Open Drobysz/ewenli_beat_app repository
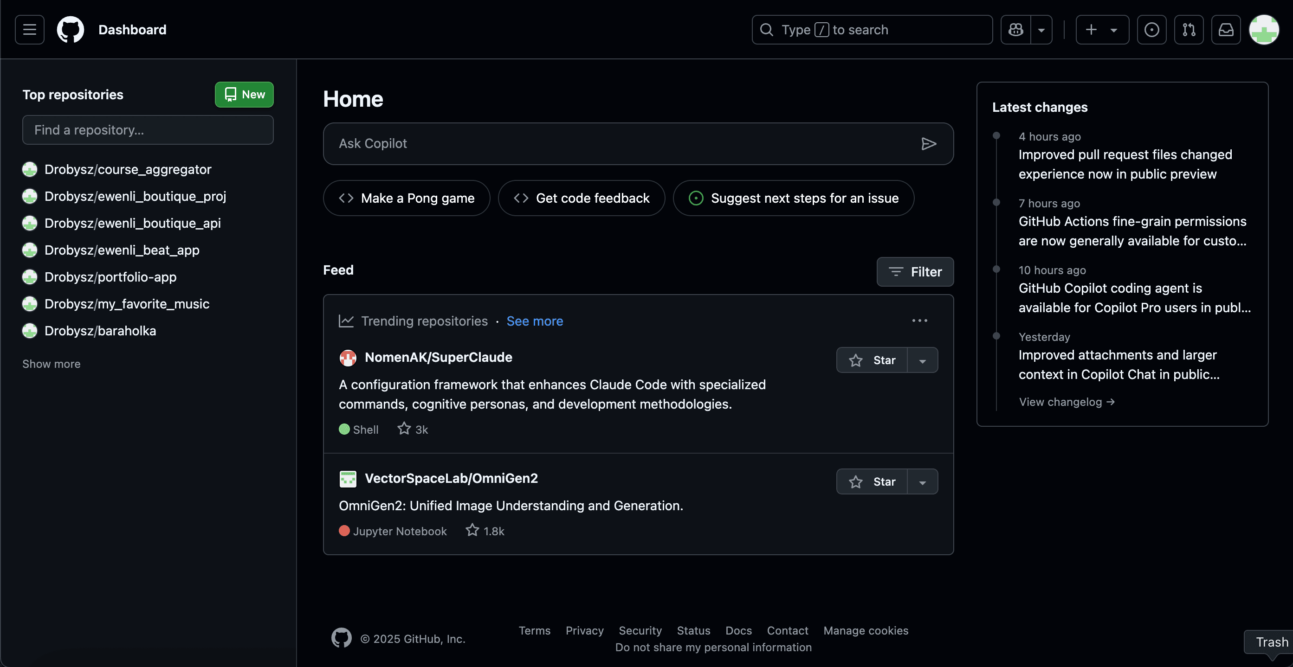The width and height of the screenshot is (1293, 667). [122, 250]
